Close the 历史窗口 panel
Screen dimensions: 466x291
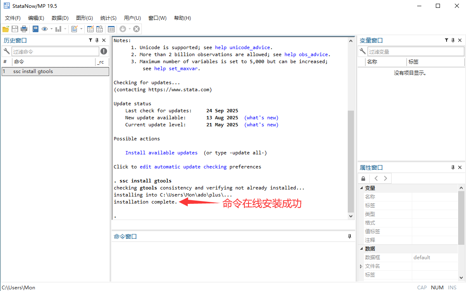coord(104,40)
